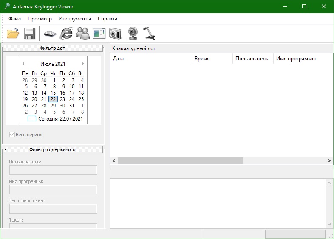The height and width of the screenshot is (239, 334).
Task: Select date 14 in the calendar
Action: (x=44, y=93)
